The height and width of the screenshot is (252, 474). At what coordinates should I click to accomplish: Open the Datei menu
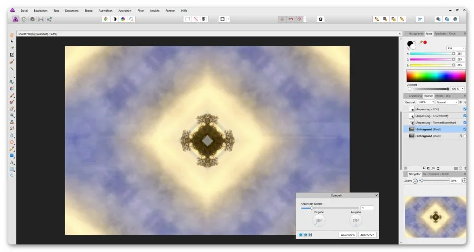pyautogui.click(x=24, y=10)
